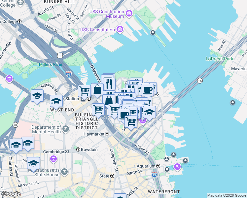Click the Congress St street label

tap(114, 160)
